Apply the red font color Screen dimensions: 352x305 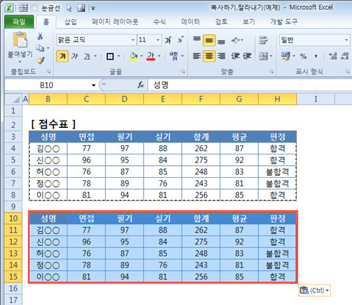(151, 56)
